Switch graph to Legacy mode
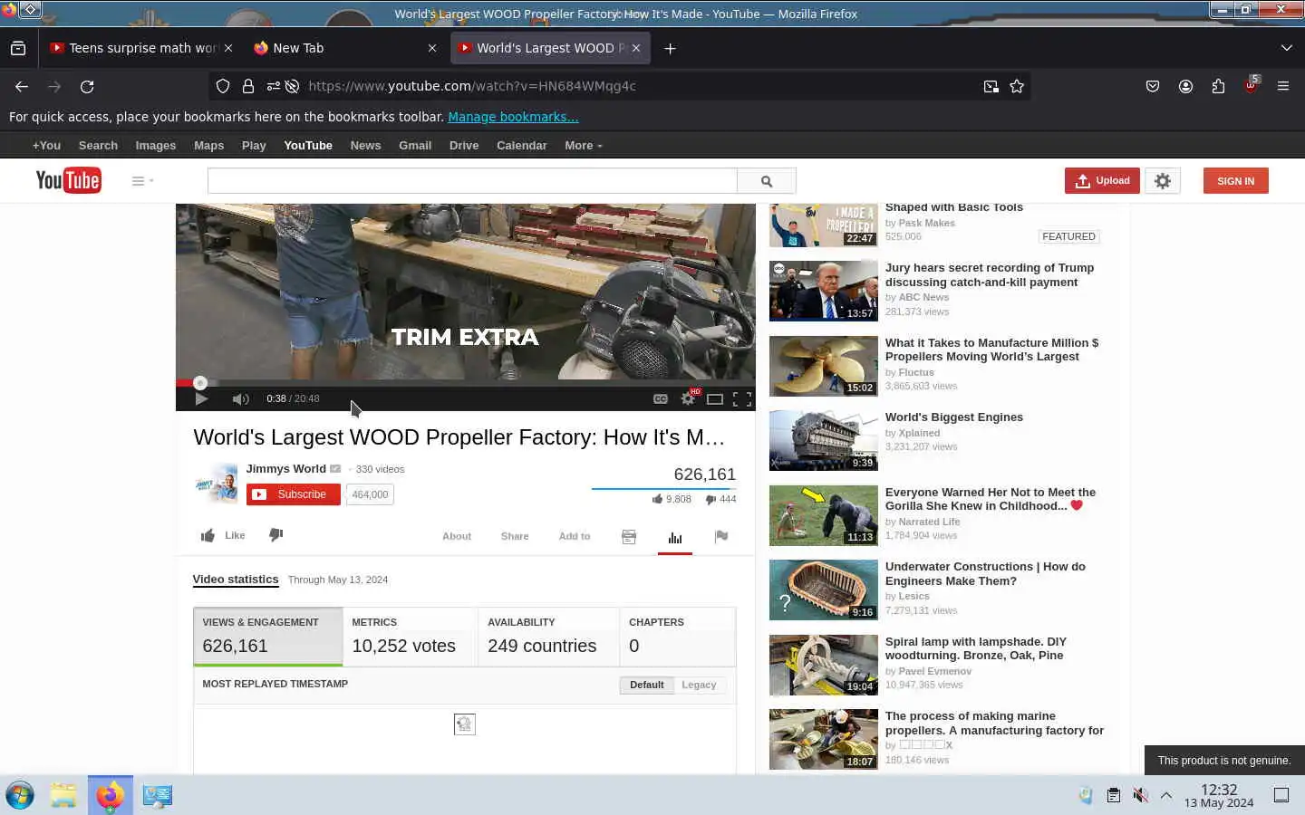 699,685
